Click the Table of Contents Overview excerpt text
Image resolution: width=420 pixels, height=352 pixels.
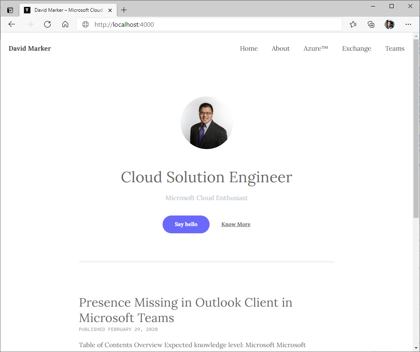(x=192, y=345)
